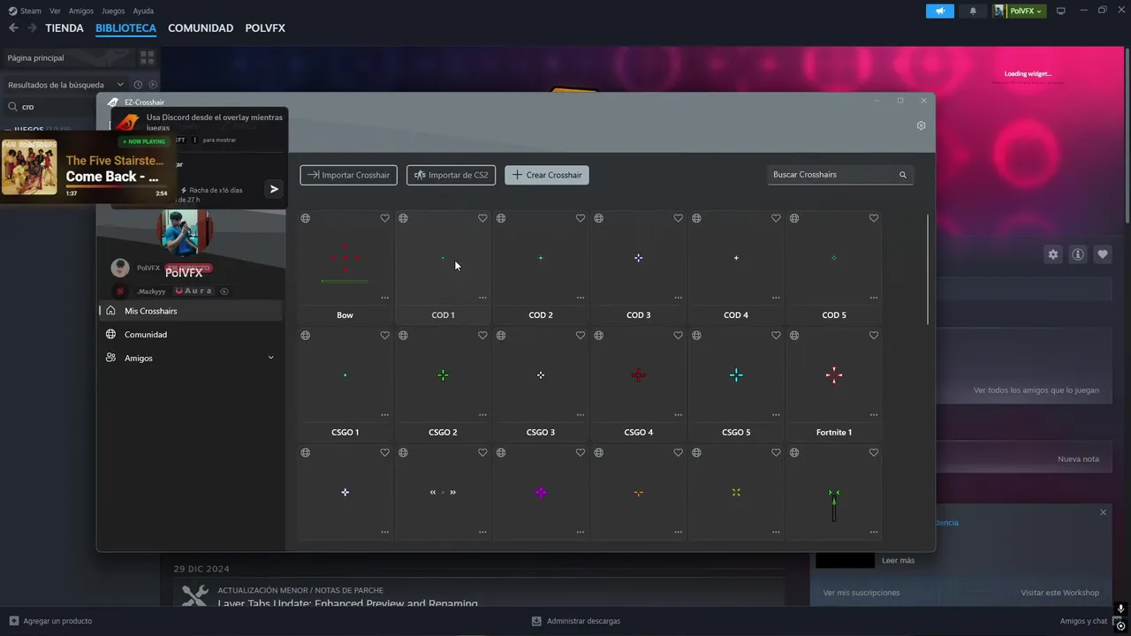1131x636 pixels.
Task: Expand the Amigos sidebar section
Action: point(270,358)
